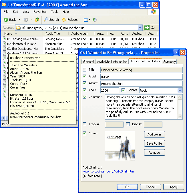Uncheck the Artist checkbox

pyautogui.click(x=84, y=77)
